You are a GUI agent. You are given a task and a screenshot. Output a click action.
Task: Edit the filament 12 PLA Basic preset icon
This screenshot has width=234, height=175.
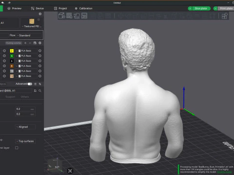(40, 76)
